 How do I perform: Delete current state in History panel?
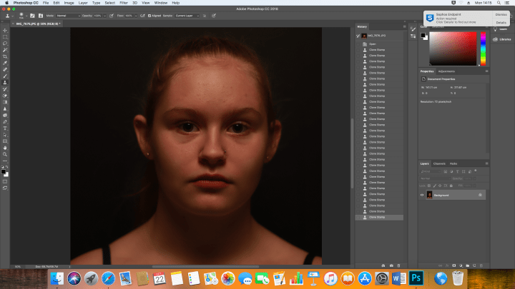[x=398, y=265]
